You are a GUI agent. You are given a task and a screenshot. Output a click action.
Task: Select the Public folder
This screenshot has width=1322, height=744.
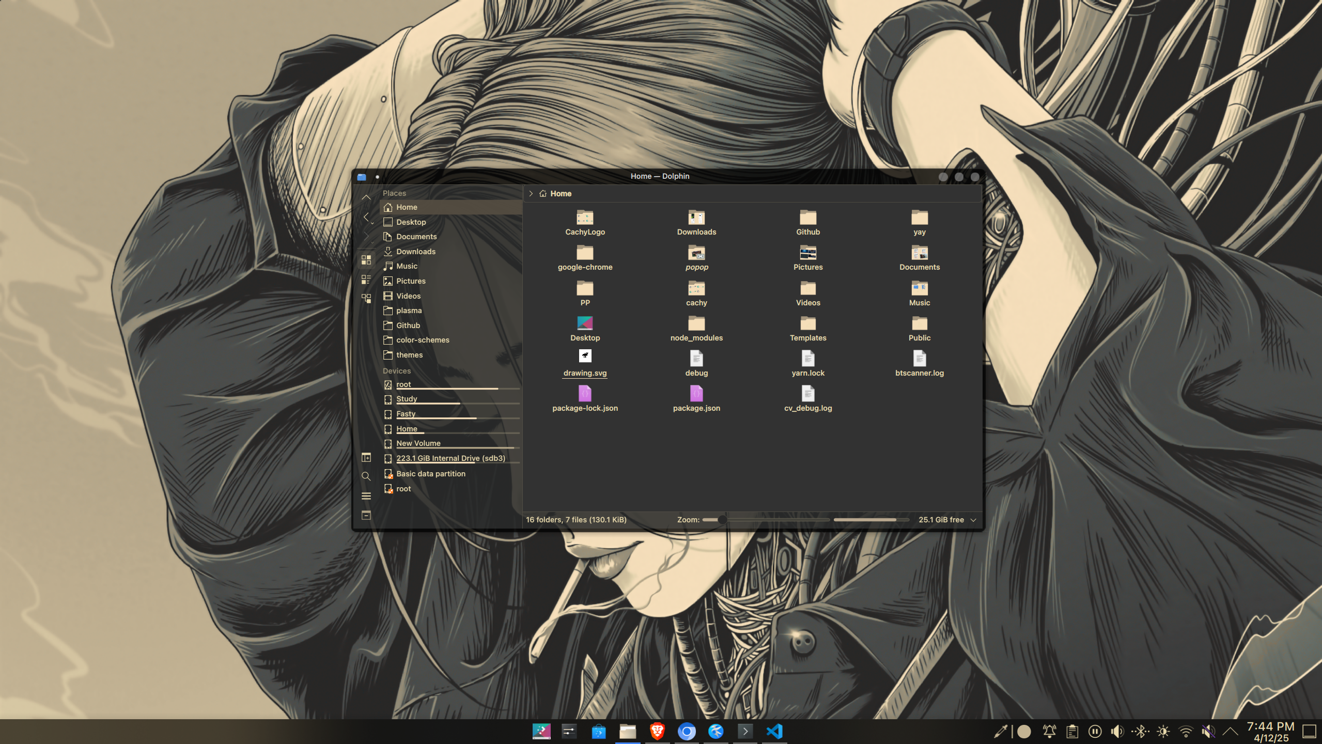[x=919, y=329]
